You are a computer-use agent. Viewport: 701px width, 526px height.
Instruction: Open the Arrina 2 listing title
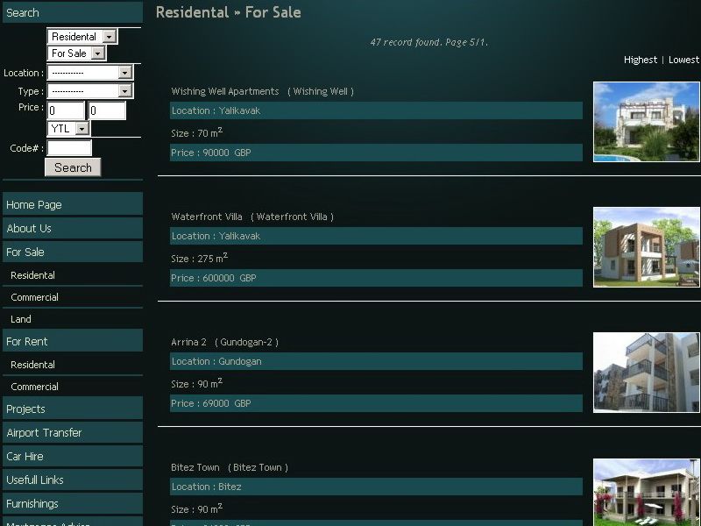pos(224,342)
